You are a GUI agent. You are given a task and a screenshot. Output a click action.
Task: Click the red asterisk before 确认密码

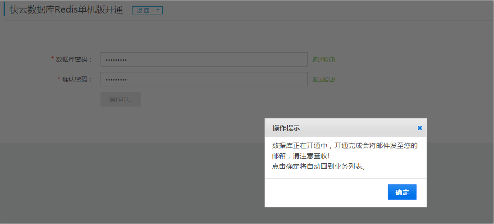coord(59,79)
